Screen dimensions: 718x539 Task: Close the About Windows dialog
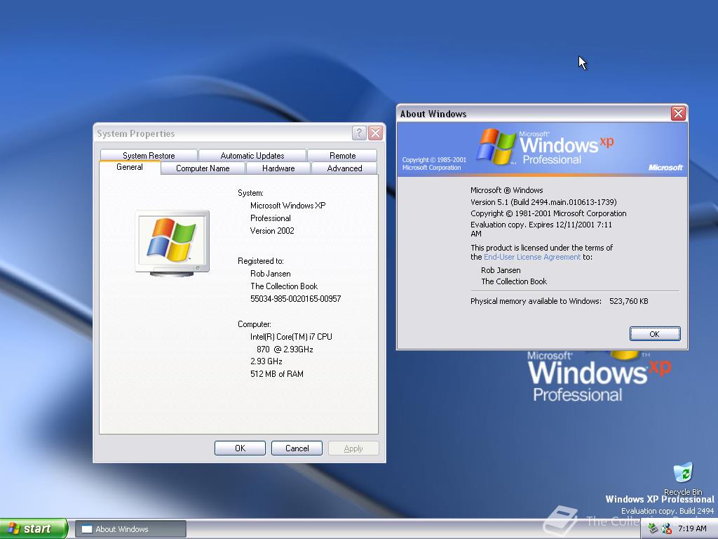(678, 113)
